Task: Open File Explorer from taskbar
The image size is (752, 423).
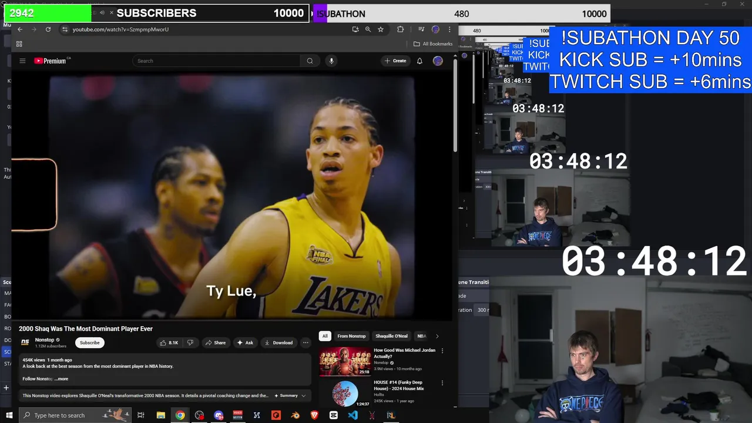Action: point(160,415)
